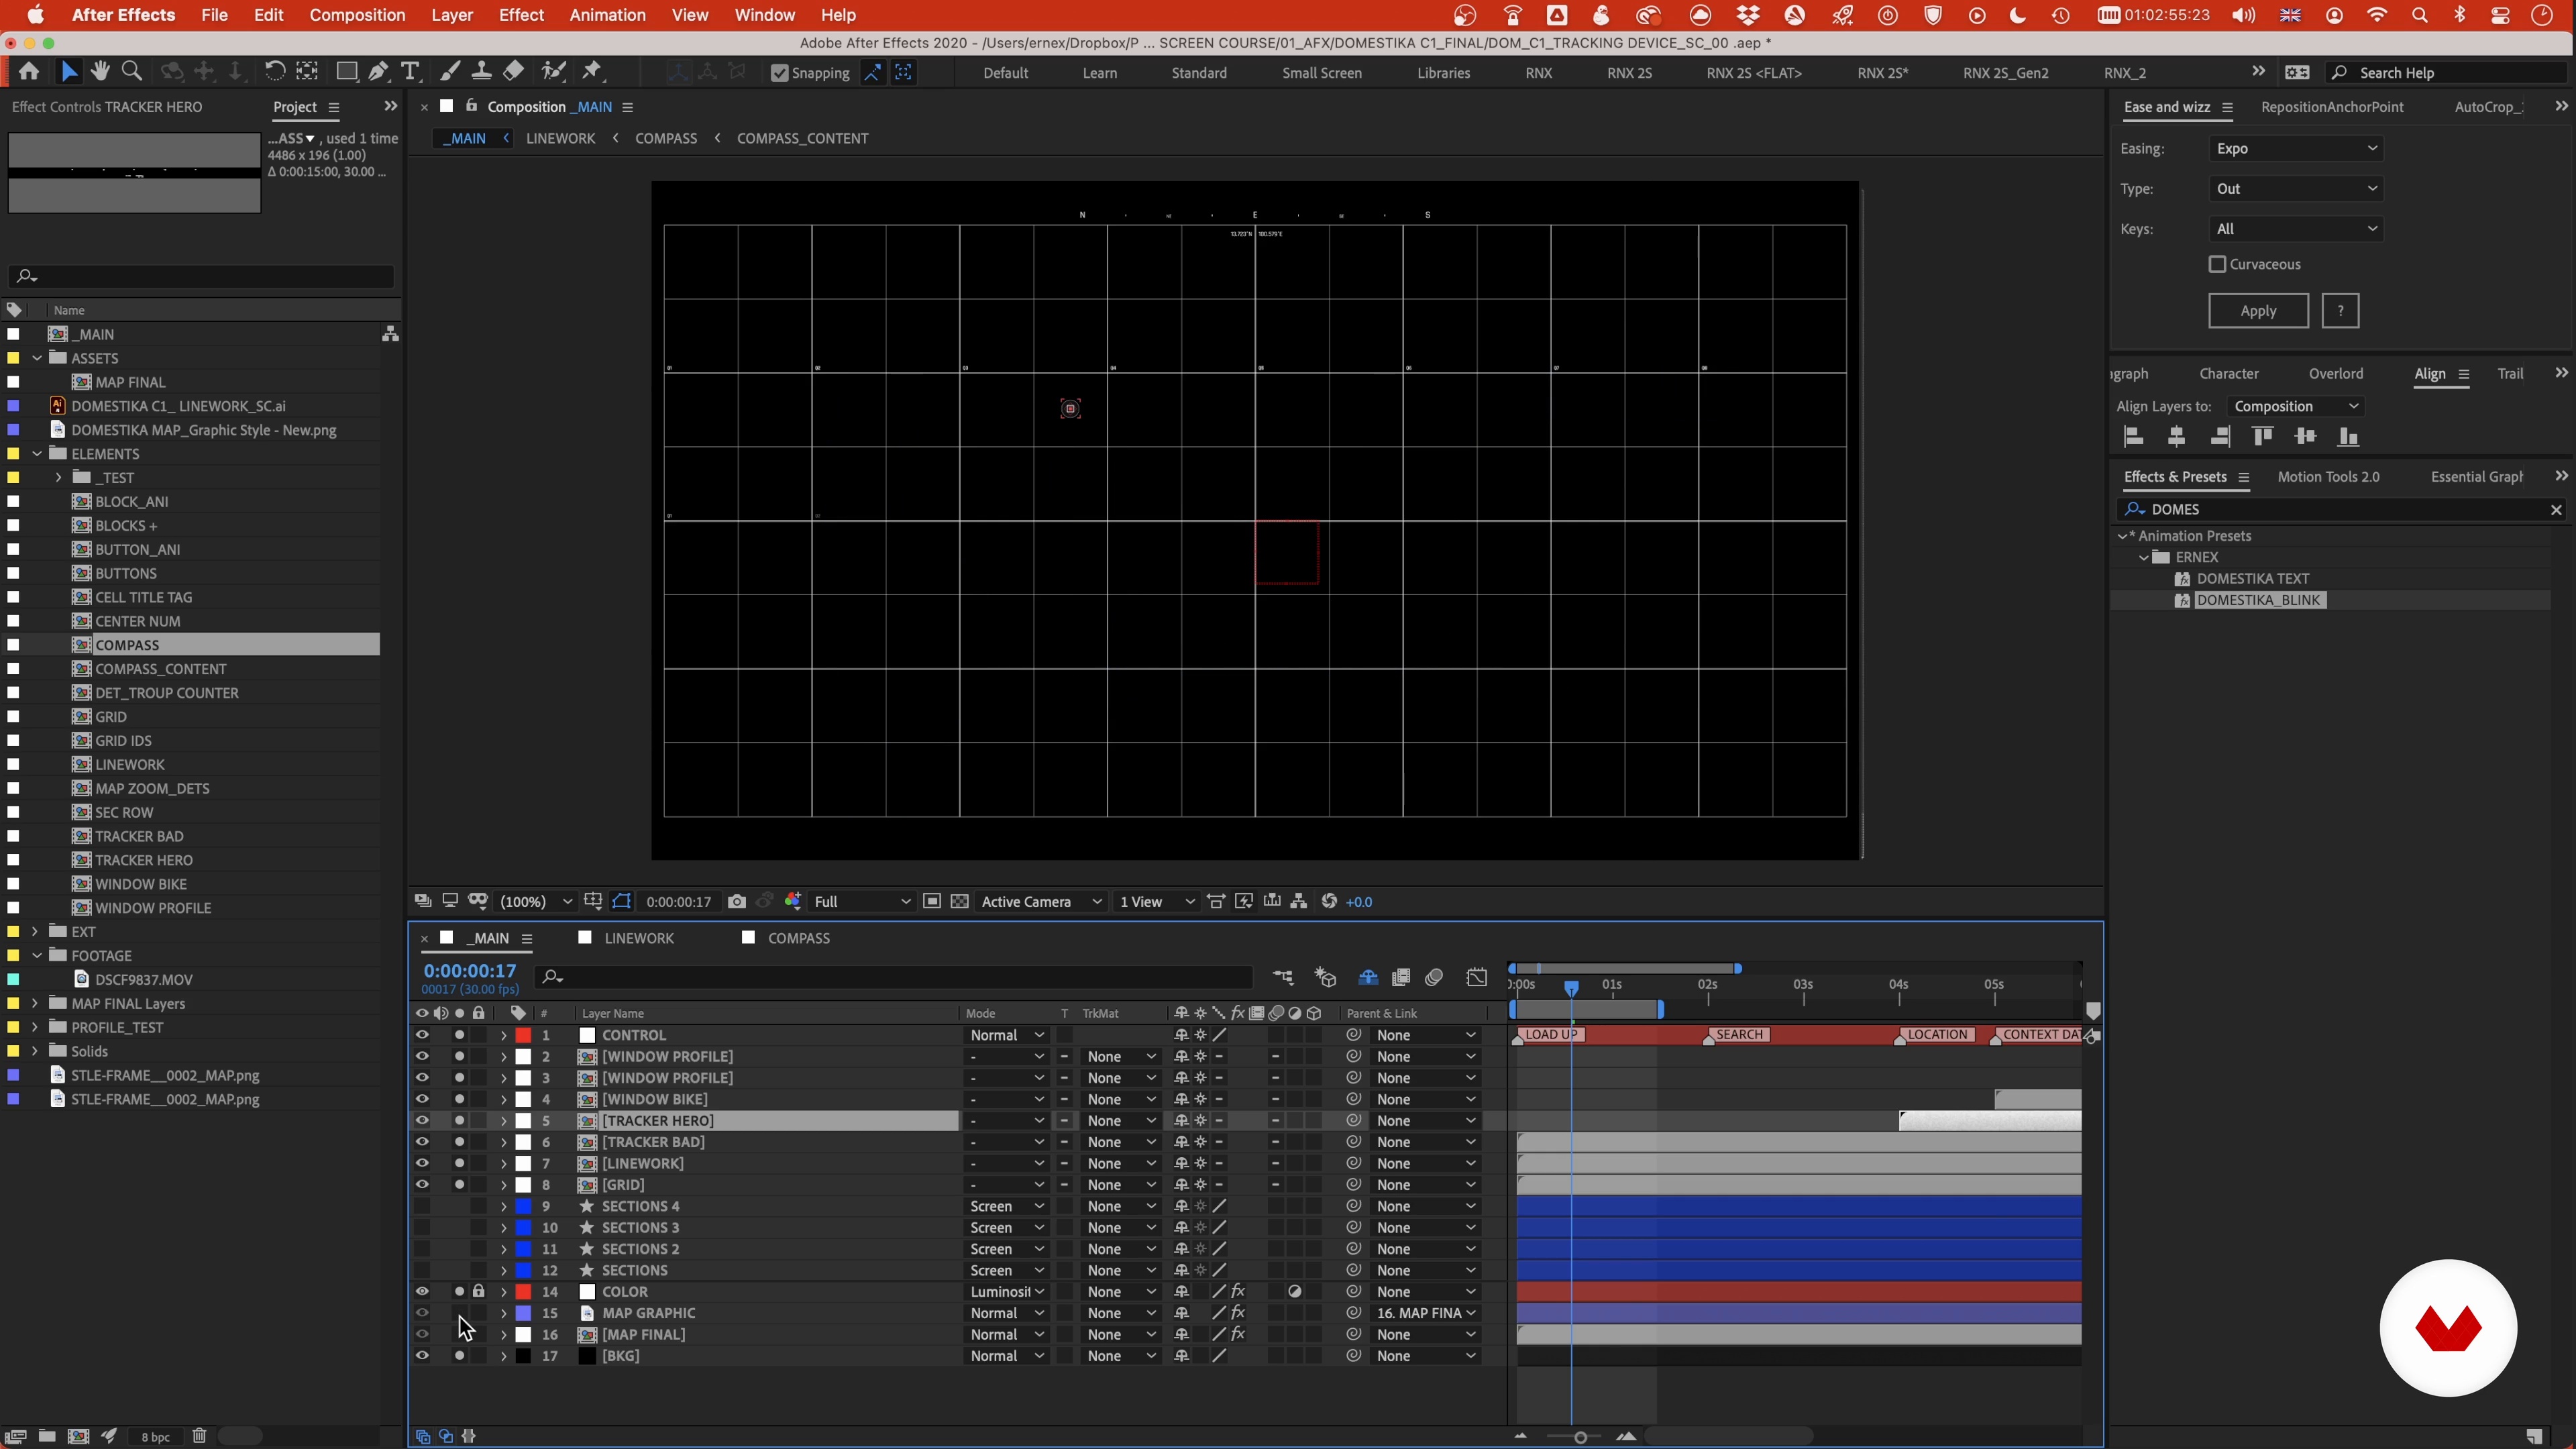Take a snapshot with camera icon
The width and height of the screenshot is (2576, 1449).
(737, 902)
